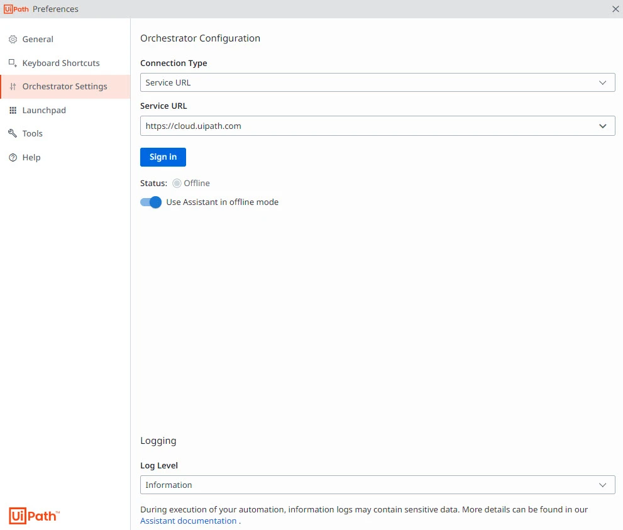Viewport: 623px width, 530px height.
Task: Click the Tools wrench icon
Action: pos(13,133)
